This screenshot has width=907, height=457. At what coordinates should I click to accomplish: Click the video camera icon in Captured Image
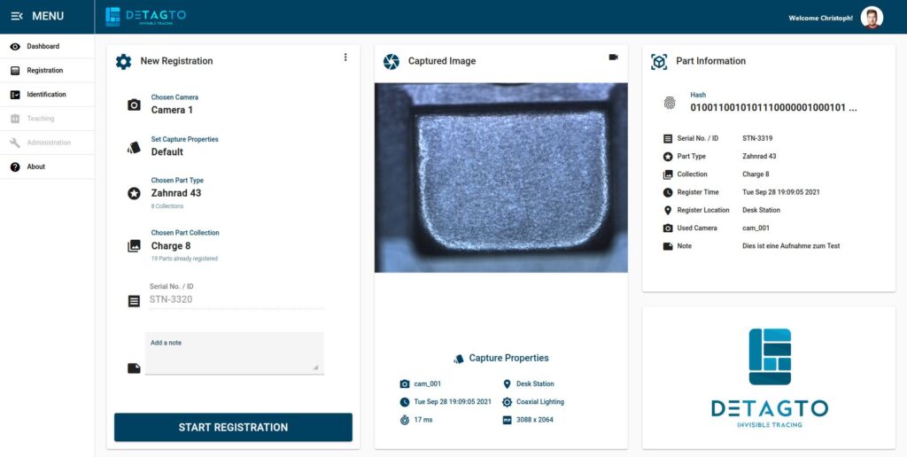point(613,58)
